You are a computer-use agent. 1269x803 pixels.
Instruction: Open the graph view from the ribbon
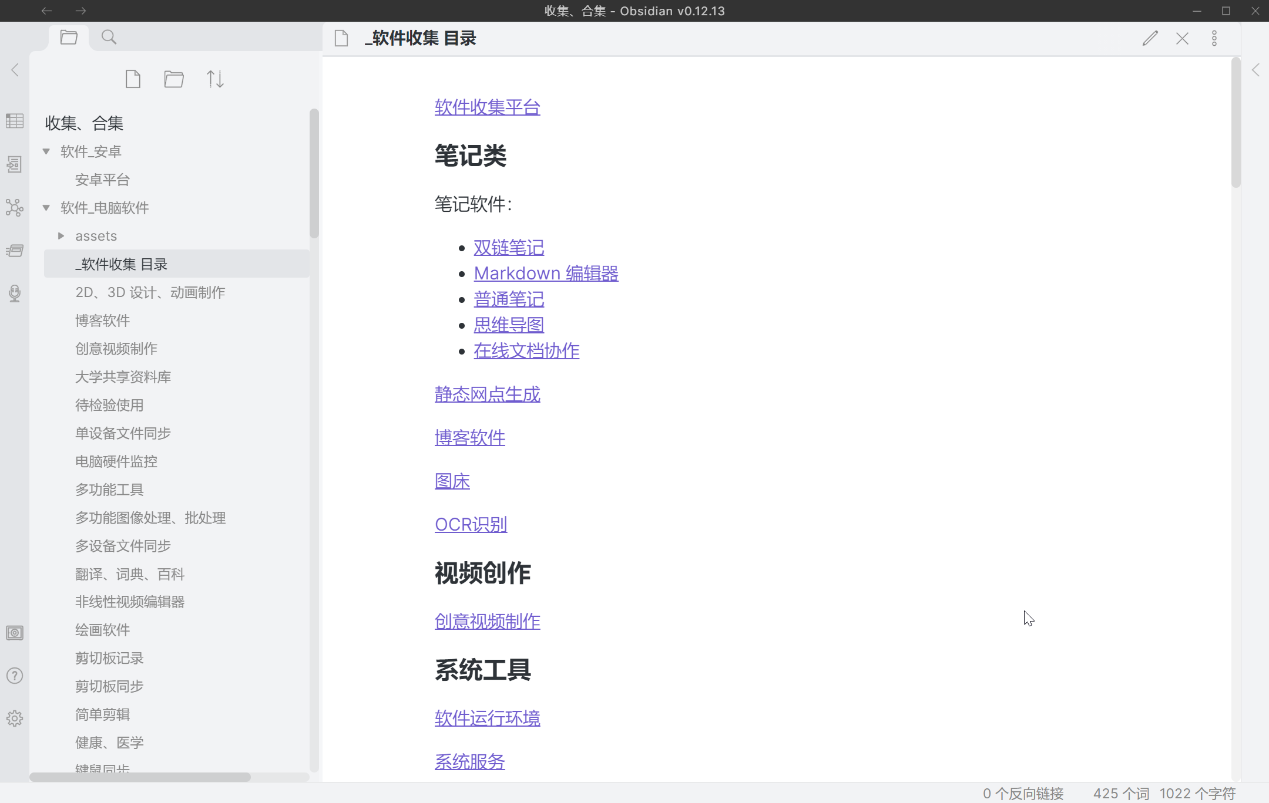[x=15, y=208]
